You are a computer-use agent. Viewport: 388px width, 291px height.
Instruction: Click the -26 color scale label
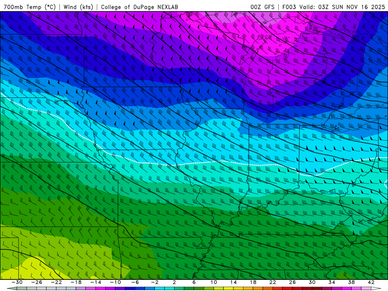coord(37,282)
